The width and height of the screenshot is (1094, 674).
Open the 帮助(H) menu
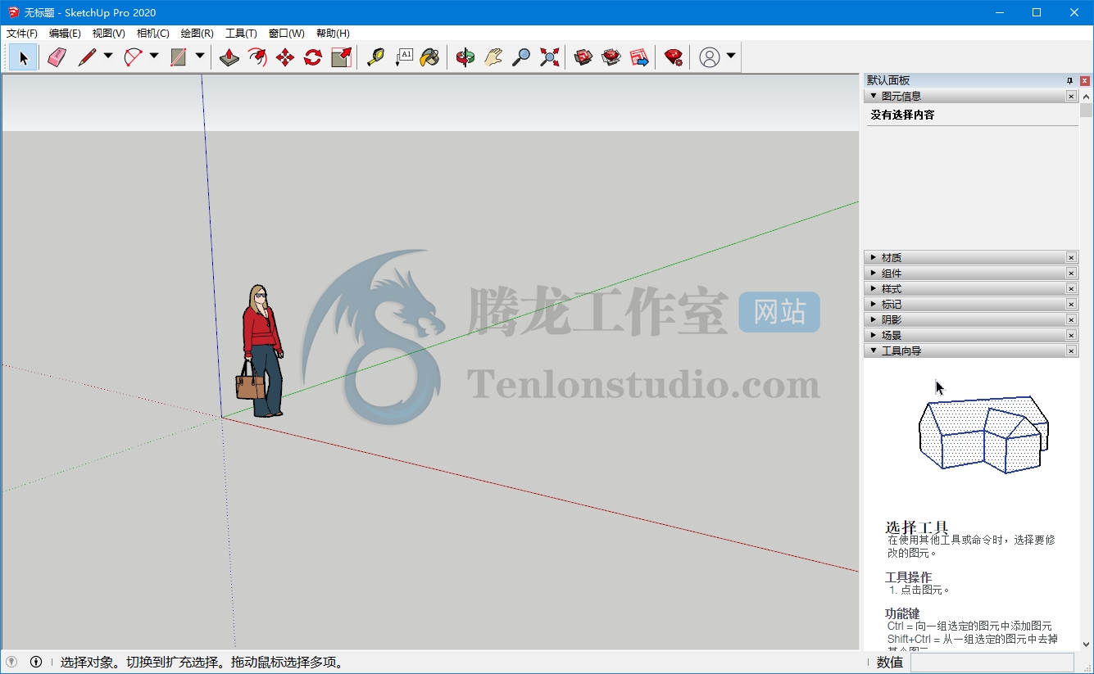point(333,34)
